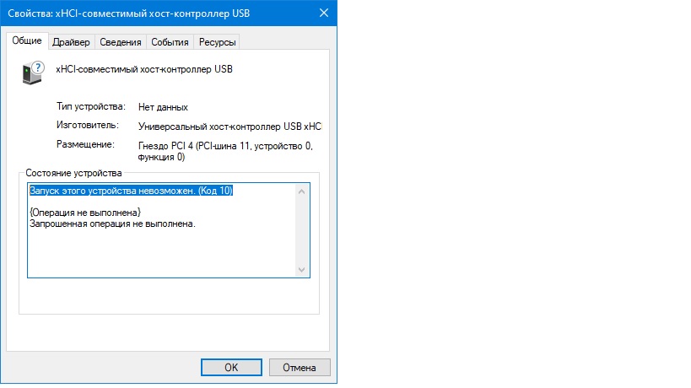
Task: Open the Драйвер tab
Action: [71, 42]
